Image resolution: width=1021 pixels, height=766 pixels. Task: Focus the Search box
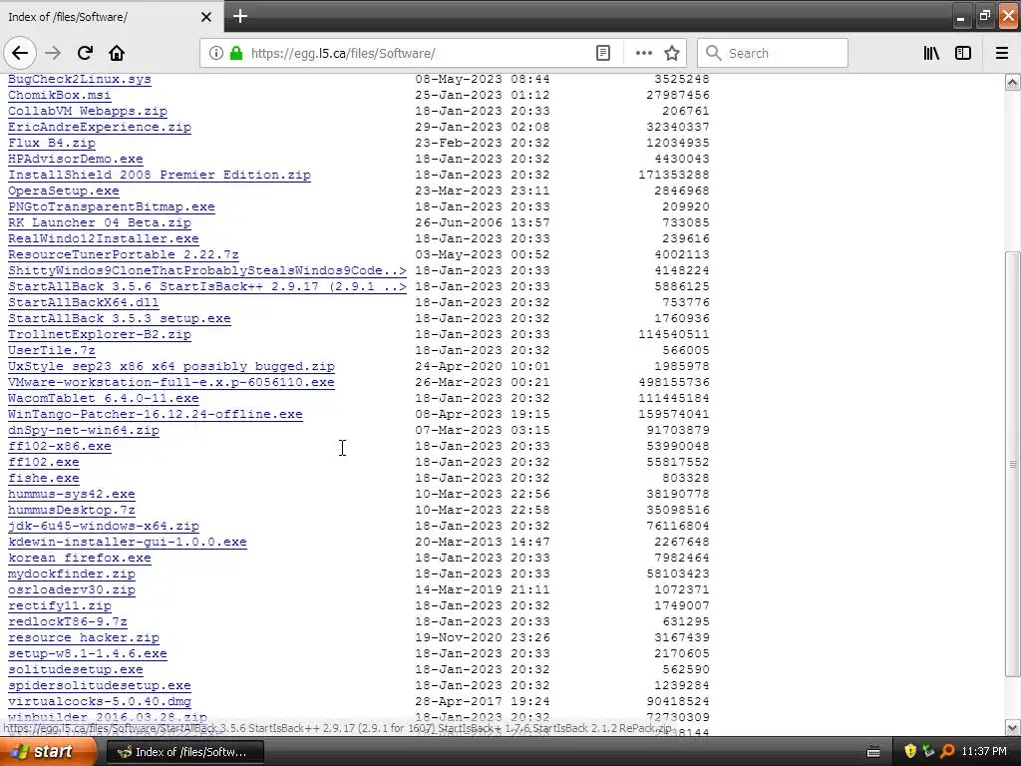pos(773,54)
